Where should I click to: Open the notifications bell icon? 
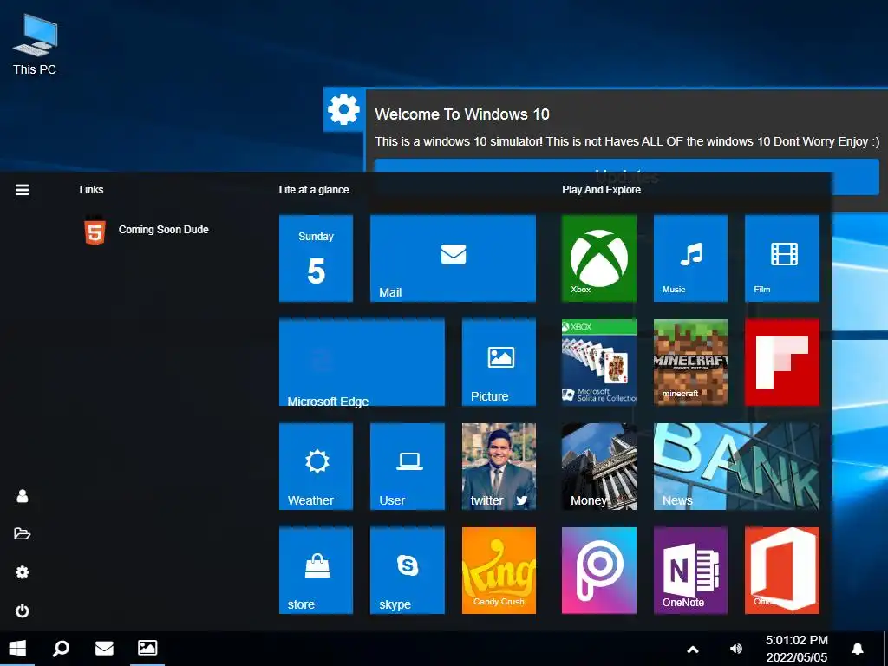click(858, 649)
